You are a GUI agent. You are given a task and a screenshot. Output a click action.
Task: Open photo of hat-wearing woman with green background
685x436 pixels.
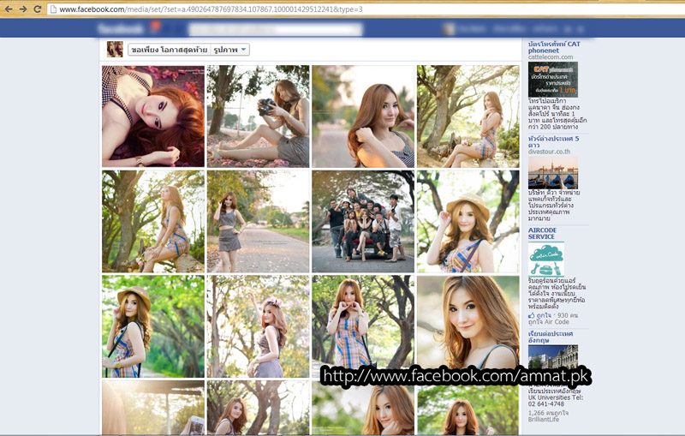[153, 326]
